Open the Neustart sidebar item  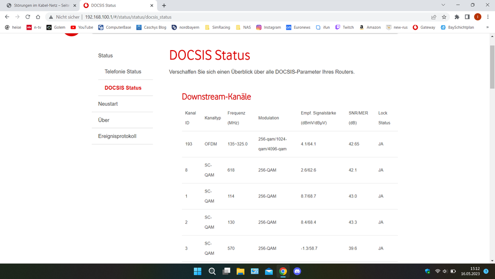[108, 104]
